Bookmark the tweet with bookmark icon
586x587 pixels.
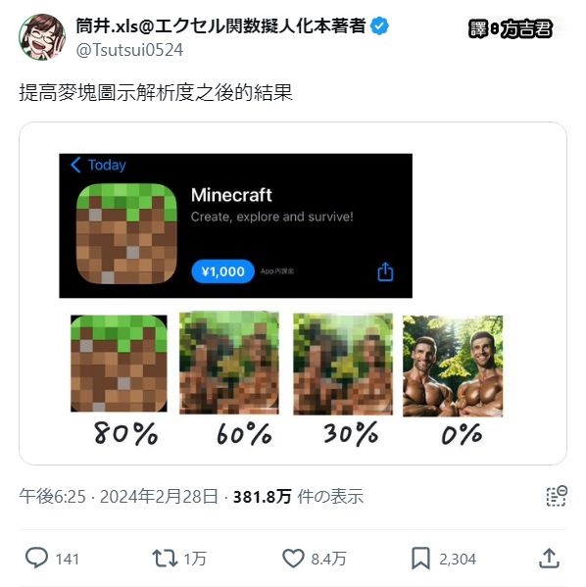420,559
